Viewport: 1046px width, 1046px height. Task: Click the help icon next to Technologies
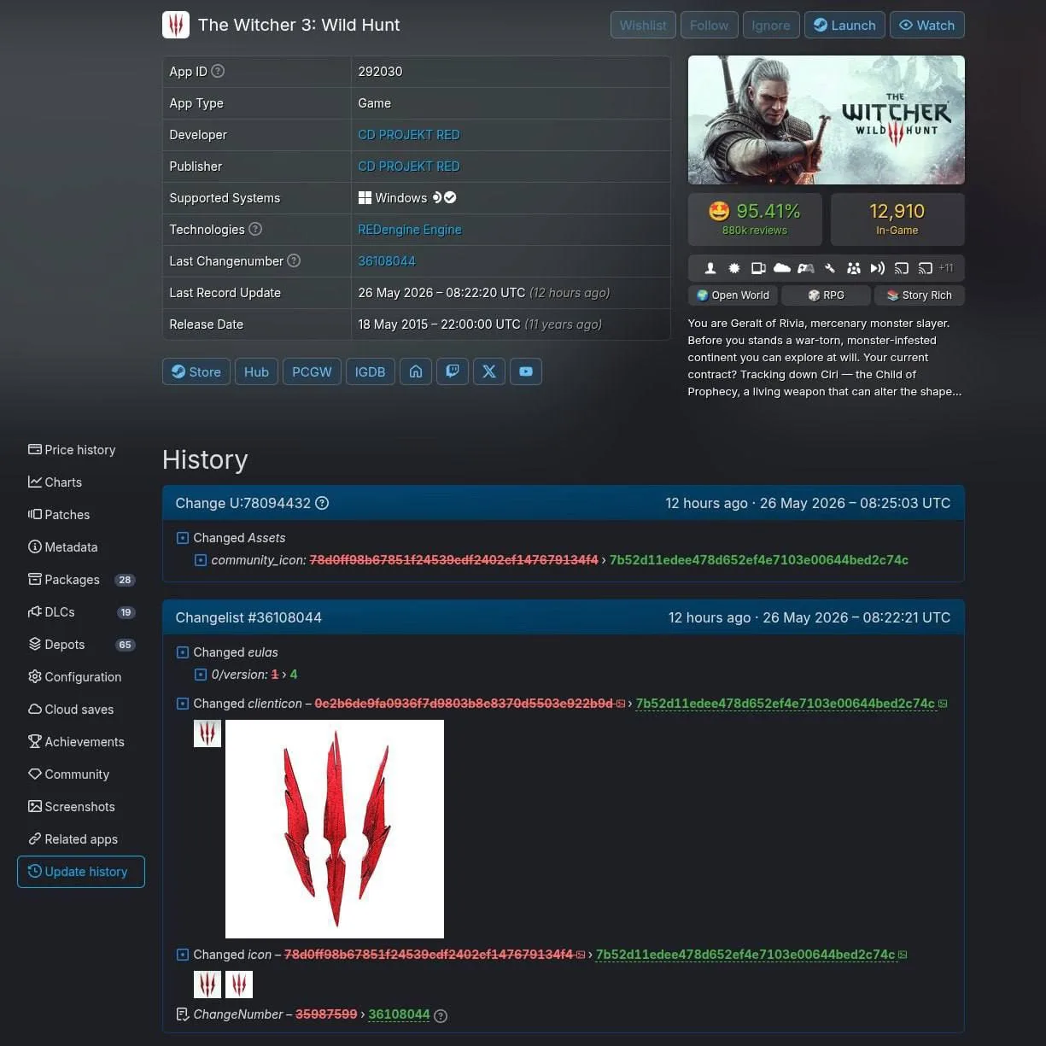[x=255, y=229]
